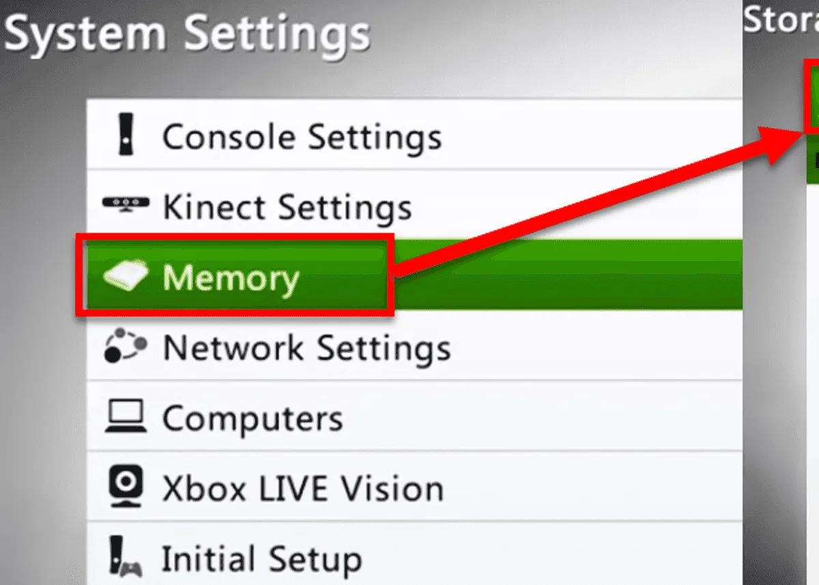Viewport: 819px width, 585px height.
Task: Click the empty green area of the Memory row
Action: click(x=566, y=274)
